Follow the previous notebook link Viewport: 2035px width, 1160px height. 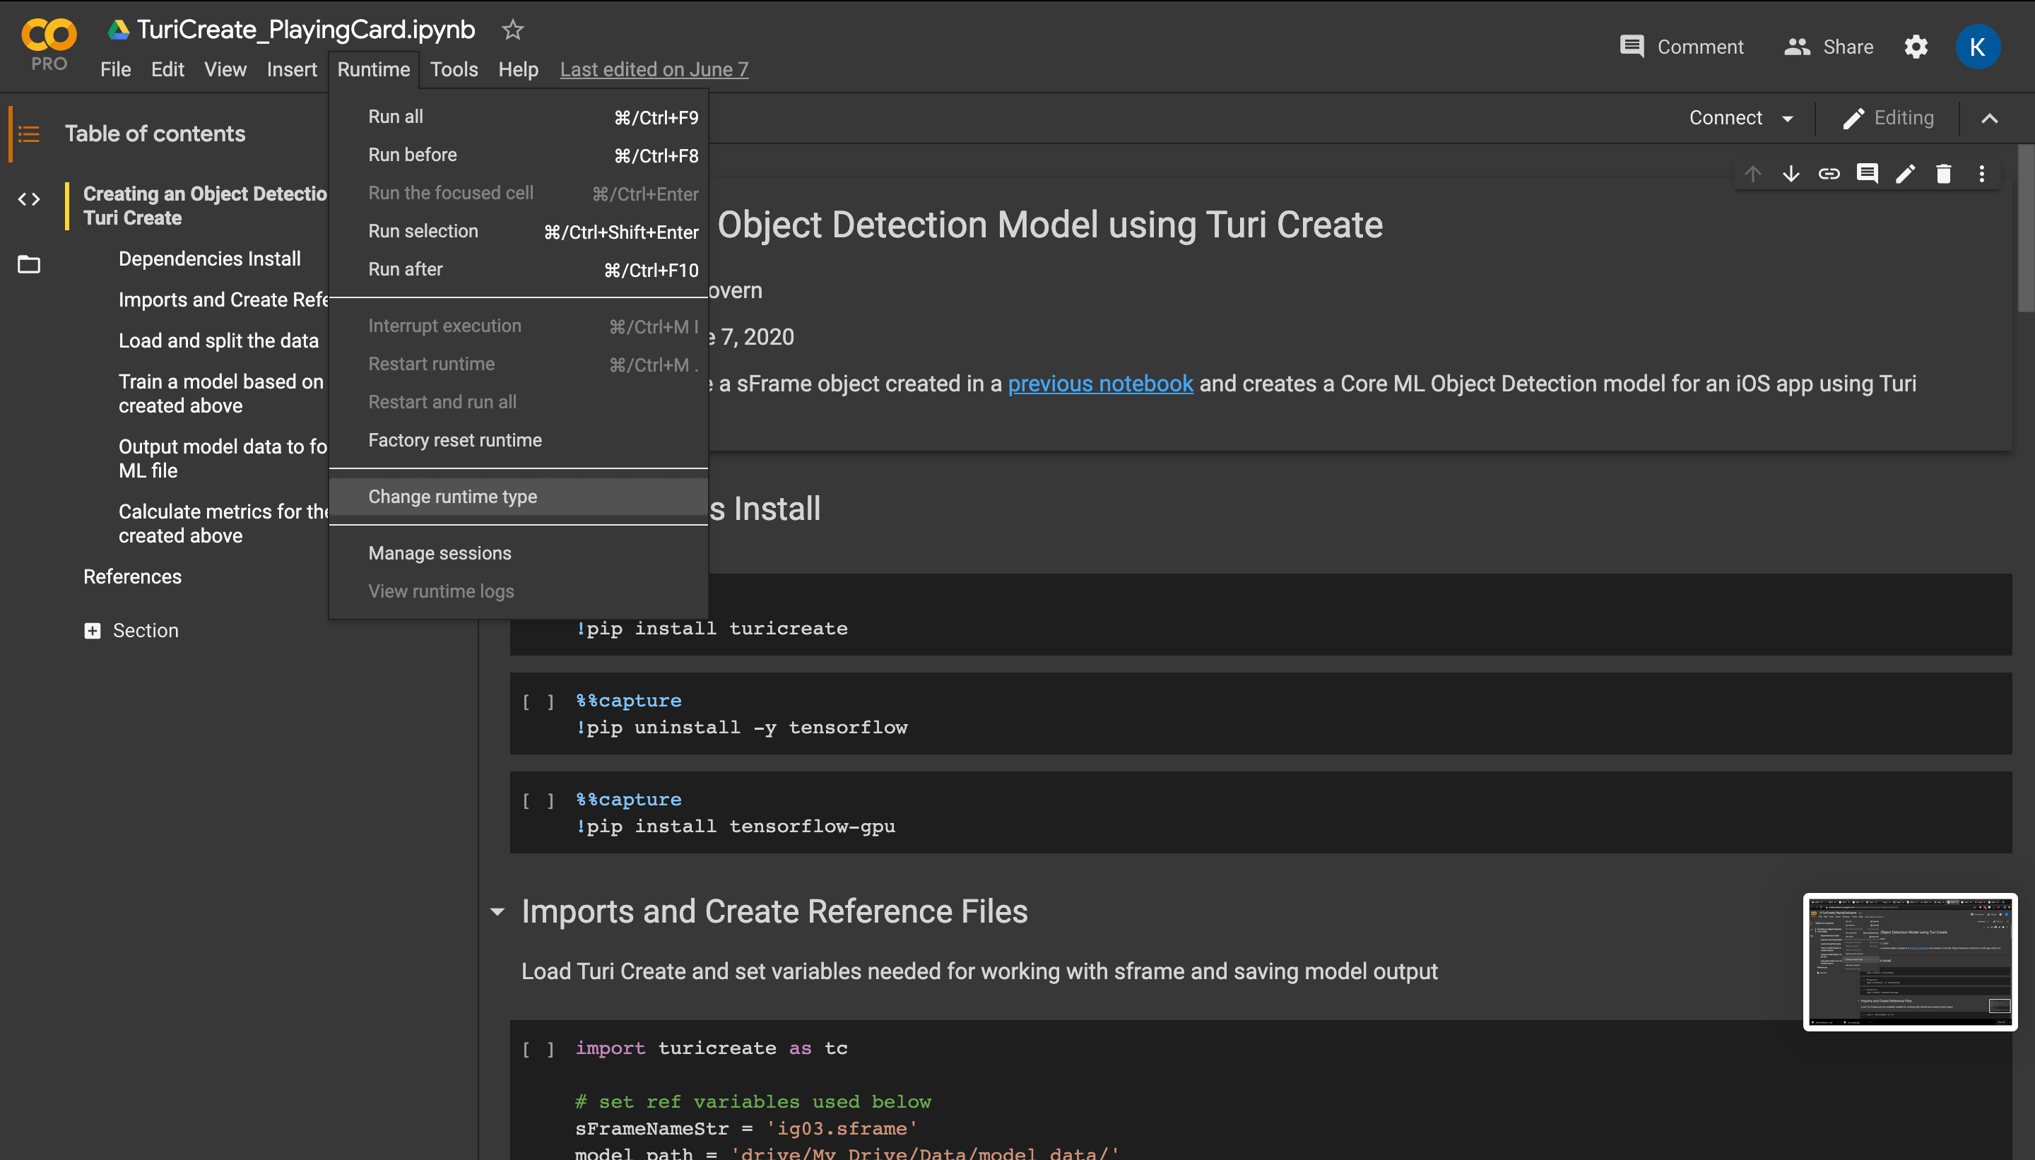(1099, 383)
